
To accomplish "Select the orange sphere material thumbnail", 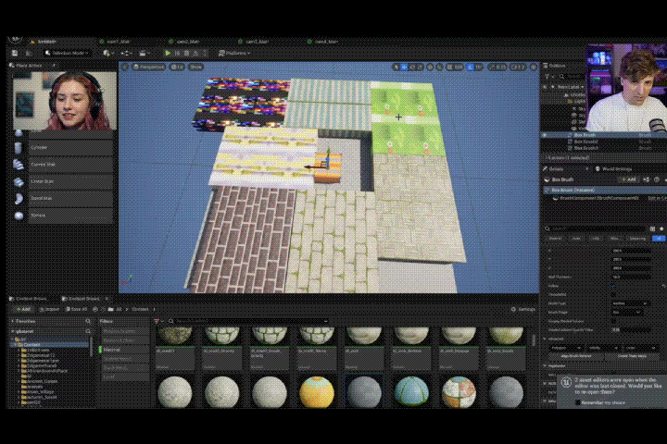I will coord(317,390).
